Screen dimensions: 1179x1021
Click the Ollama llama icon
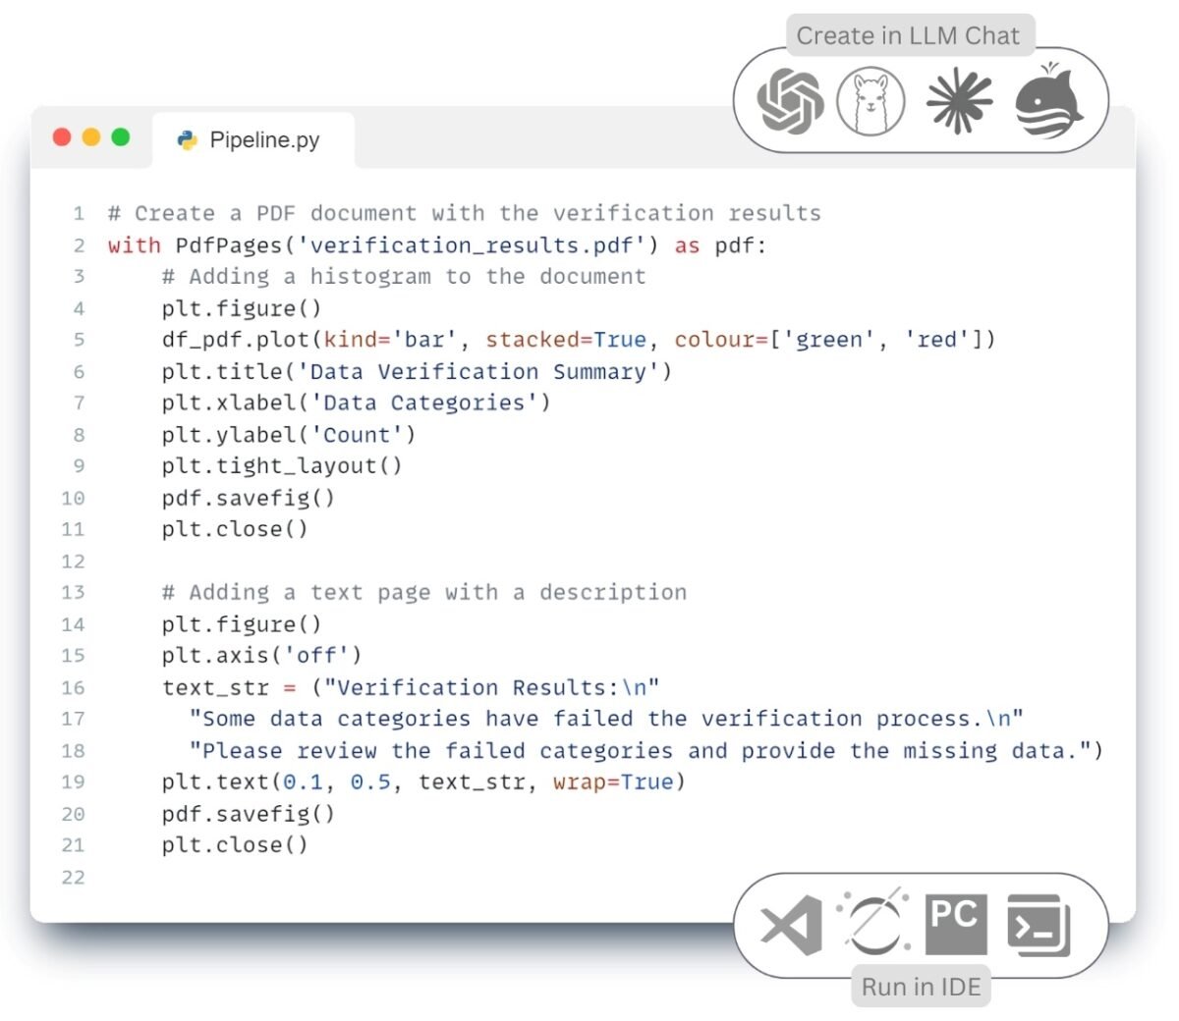click(870, 101)
